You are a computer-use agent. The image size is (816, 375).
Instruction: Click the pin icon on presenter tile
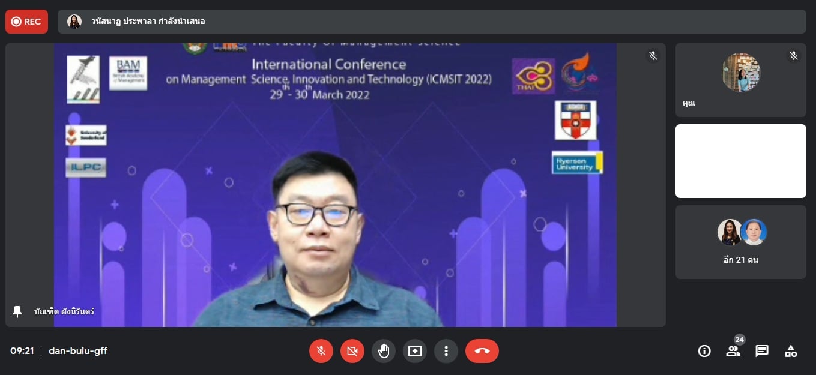pos(17,311)
